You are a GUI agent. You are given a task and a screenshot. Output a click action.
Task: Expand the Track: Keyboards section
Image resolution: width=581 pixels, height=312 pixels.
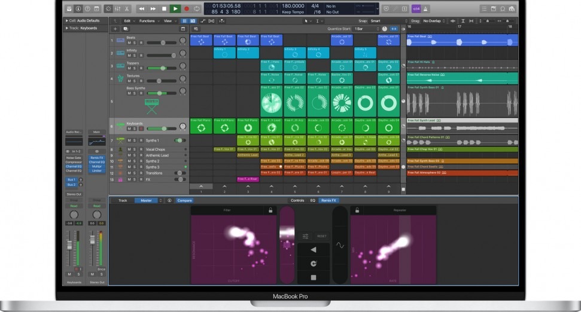coord(66,28)
